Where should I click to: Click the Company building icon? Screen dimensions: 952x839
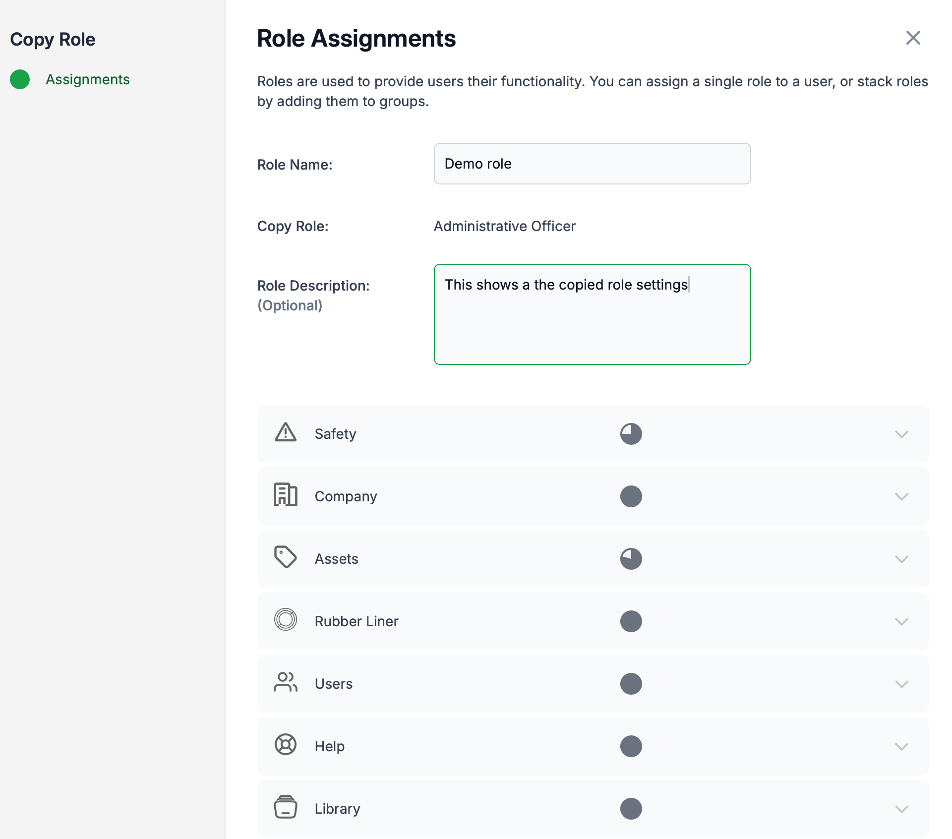coord(285,495)
